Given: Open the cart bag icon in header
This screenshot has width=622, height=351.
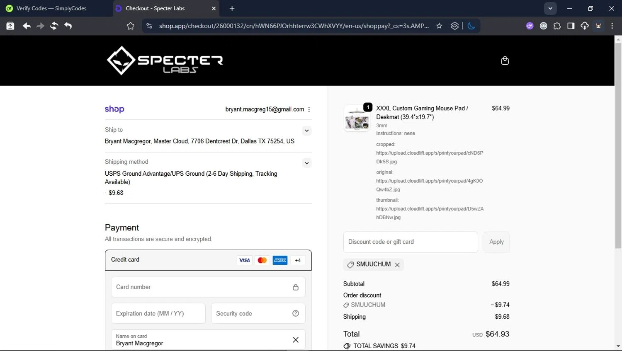Looking at the screenshot, I should 505,61.
